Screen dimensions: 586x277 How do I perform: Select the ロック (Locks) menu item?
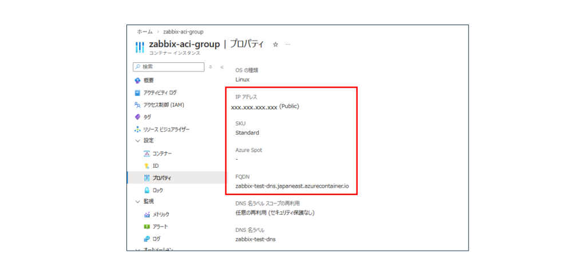click(158, 190)
